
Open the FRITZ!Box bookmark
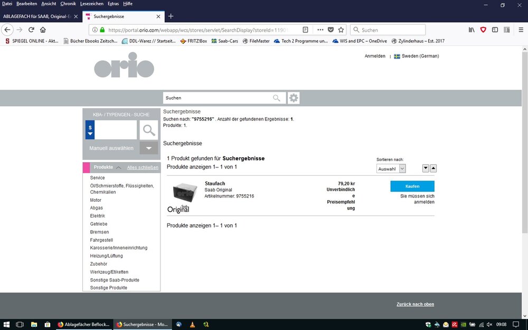tap(194, 41)
